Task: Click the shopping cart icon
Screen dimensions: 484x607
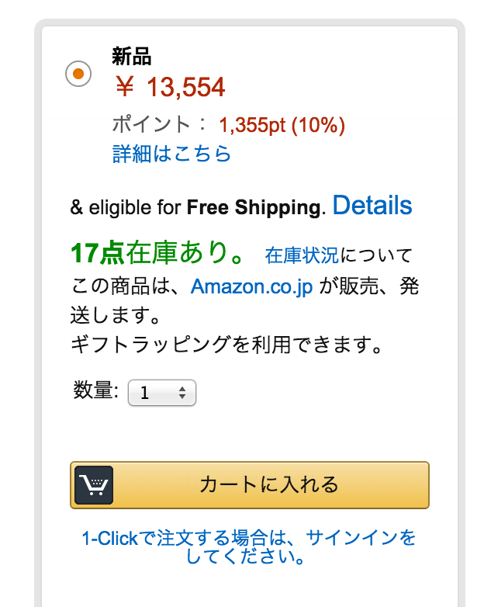Action: click(x=94, y=485)
